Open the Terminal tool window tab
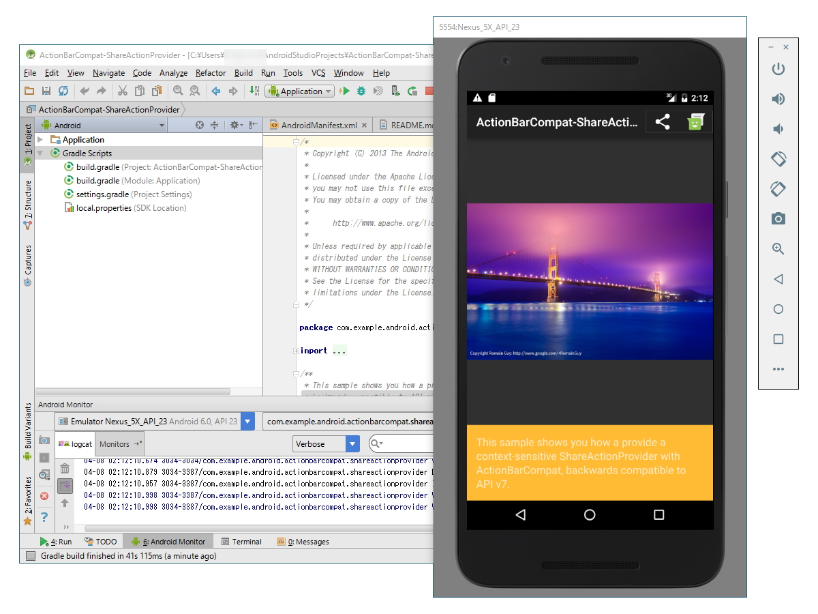Image resolution: width=818 pixels, height=614 pixels. [x=241, y=541]
